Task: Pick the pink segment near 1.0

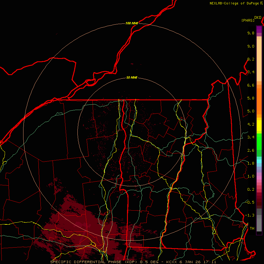Action: (259, 178)
